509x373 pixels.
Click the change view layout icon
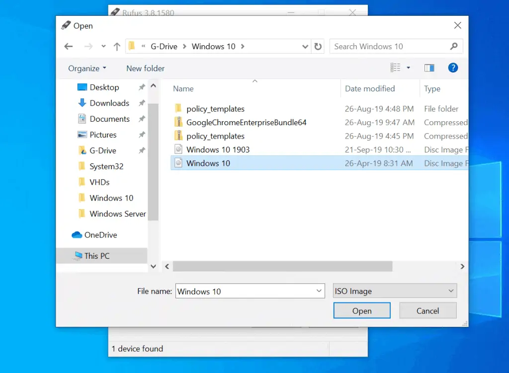coord(396,68)
